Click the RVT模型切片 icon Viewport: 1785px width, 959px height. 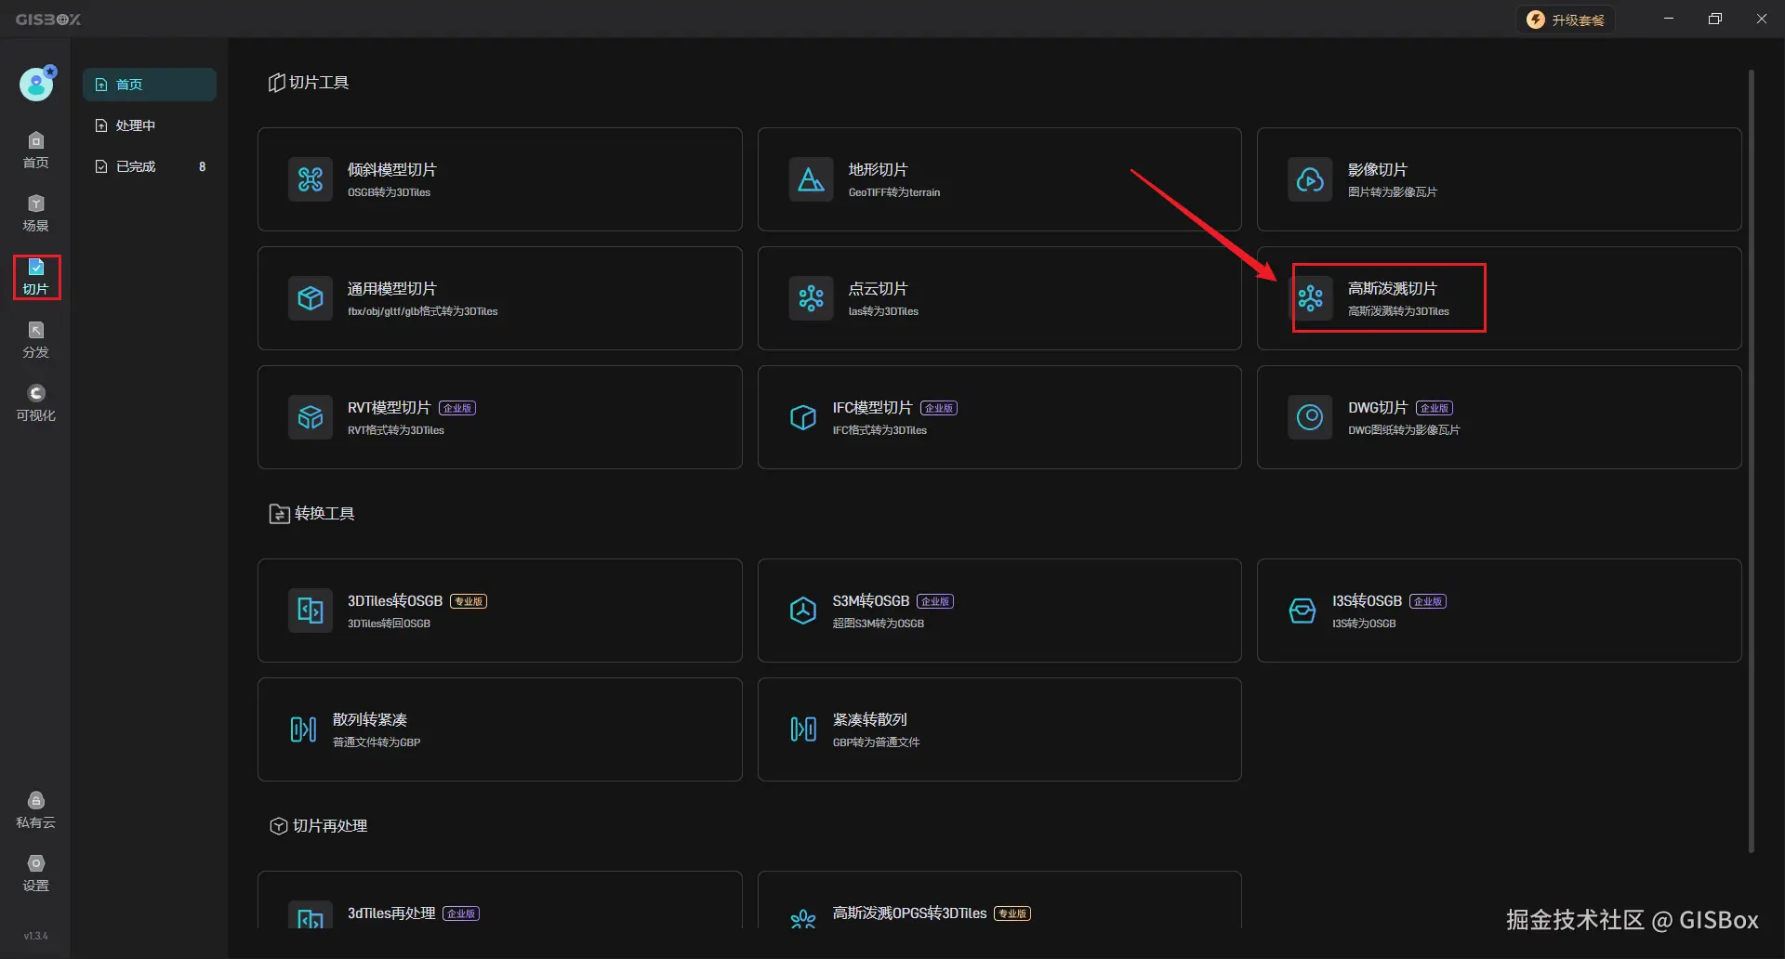click(311, 417)
